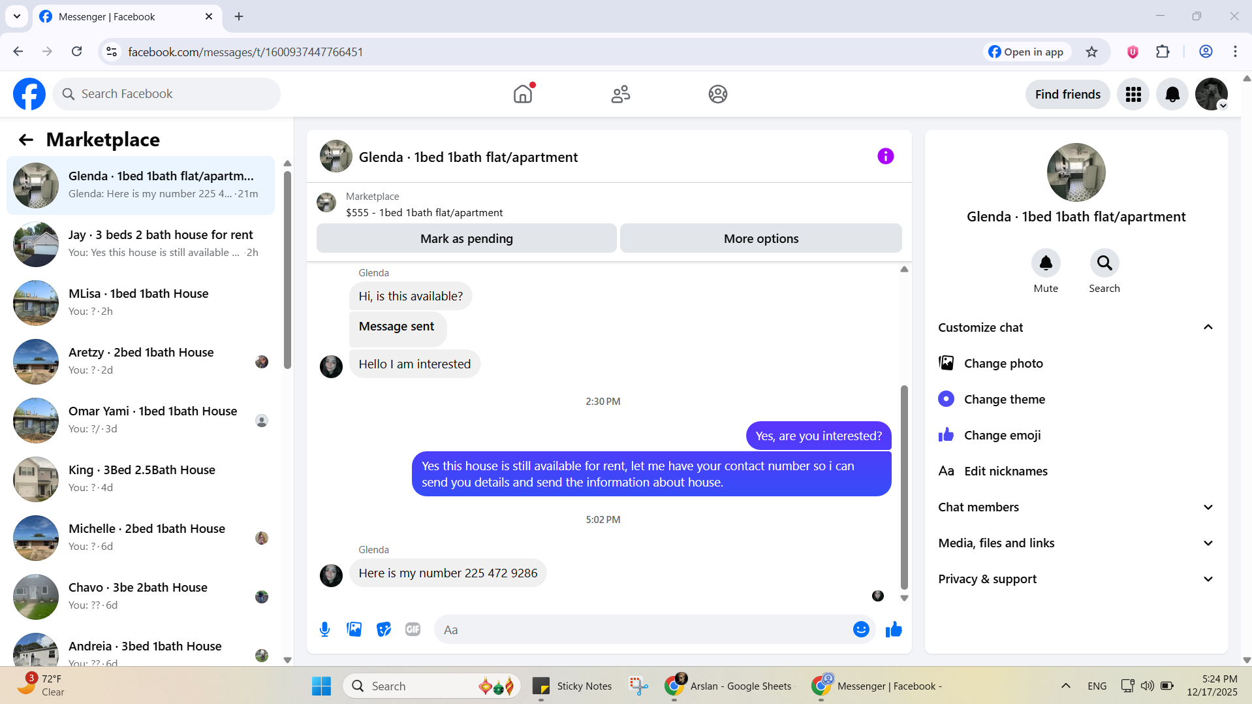Reload the page
The width and height of the screenshot is (1252, 704).
76,52
